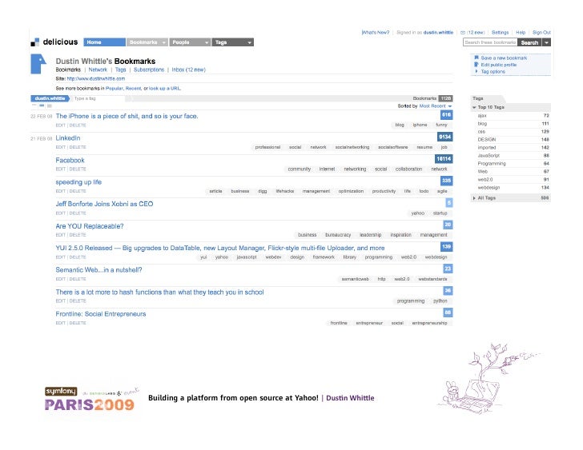Image resolution: width=583 pixels, height=450 pixels.
Task: Open the What's New? link
Action: (376, 33)
